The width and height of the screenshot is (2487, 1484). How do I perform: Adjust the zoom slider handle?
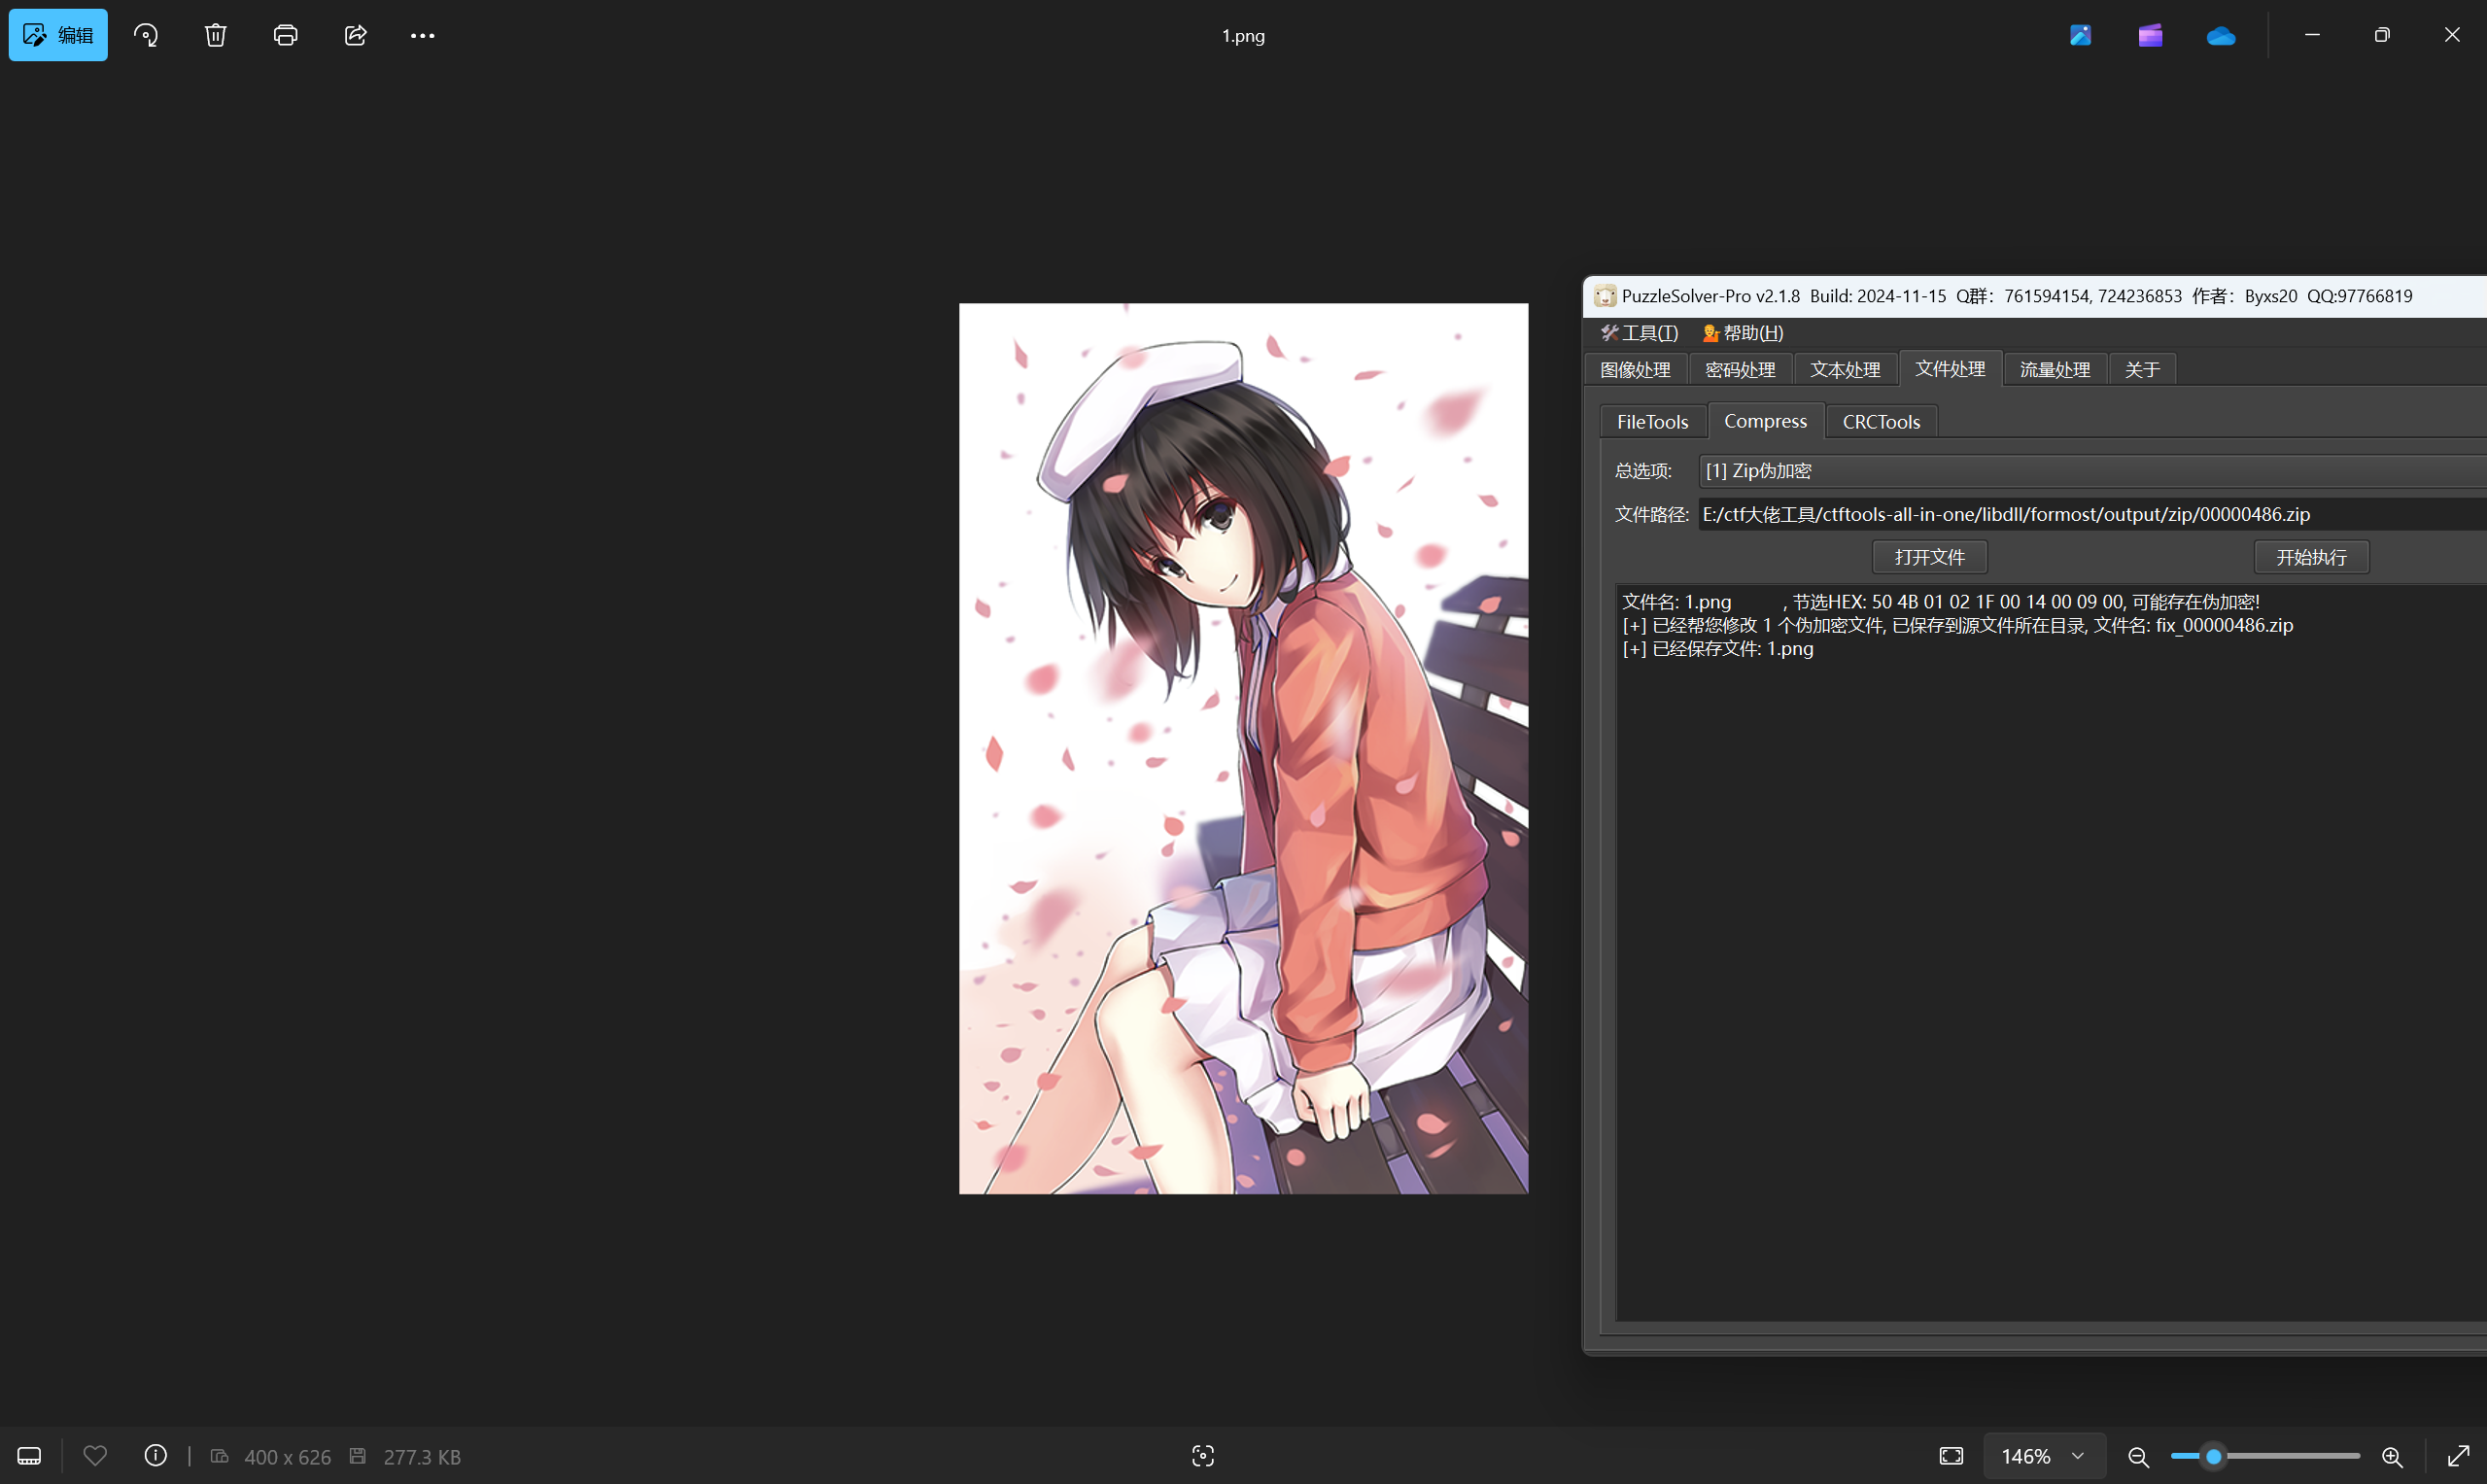[x=2214, y=1456]
